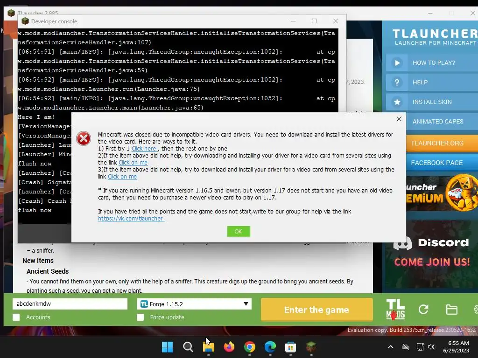Open INSTALL SKIN sidebar item
Image resolution: width=478 pixels, height=358 pixels.
pos(432,102)
